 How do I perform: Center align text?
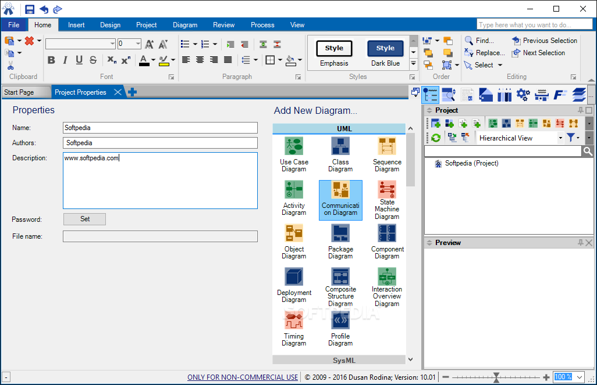coord(200,60)
